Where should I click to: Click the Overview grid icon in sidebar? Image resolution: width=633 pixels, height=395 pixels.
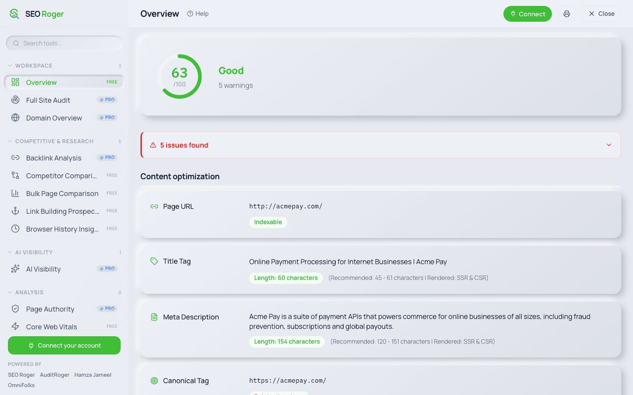tap(15, 82)
